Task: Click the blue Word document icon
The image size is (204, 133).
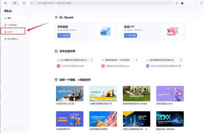Action: (x=148, y=66)
